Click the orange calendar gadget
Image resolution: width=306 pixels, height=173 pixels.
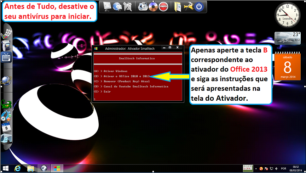[288, 66]
